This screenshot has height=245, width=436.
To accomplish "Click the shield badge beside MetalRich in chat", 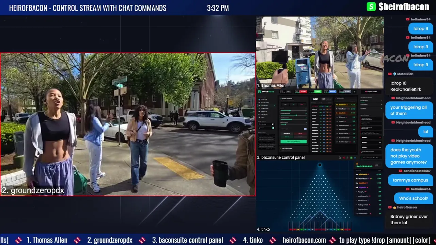I will (395, 74).
